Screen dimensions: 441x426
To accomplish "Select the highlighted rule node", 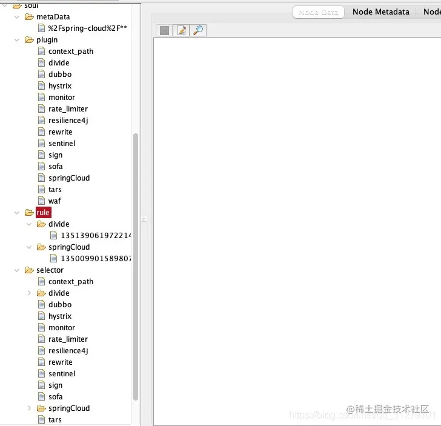I will [43, 213].
